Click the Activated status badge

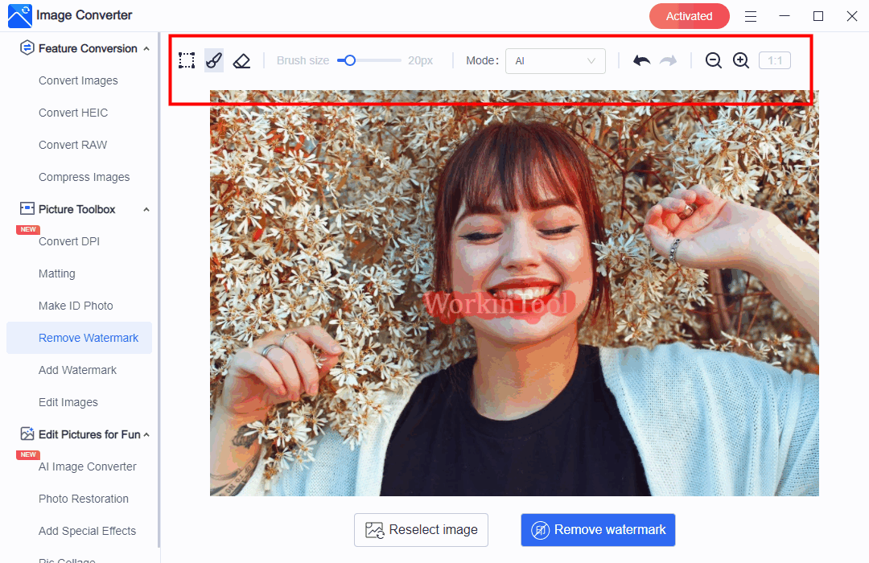[689, 16]
